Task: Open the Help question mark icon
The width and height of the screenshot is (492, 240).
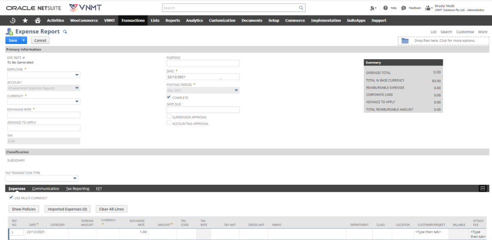Action: coord(385,8)
